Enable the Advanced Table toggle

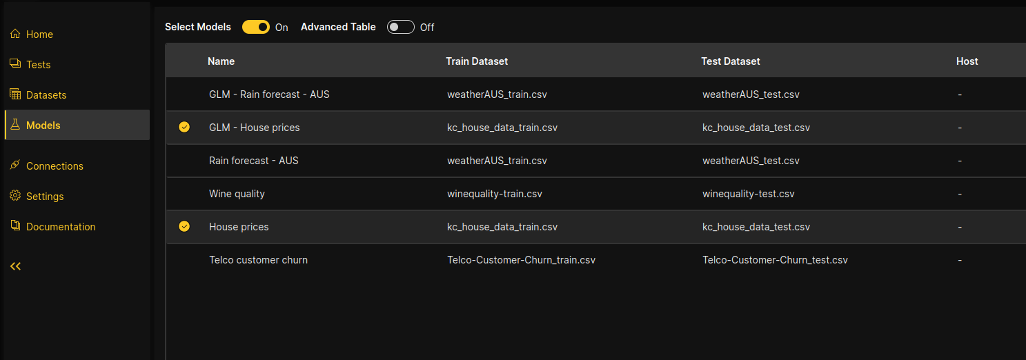[400, 27]
